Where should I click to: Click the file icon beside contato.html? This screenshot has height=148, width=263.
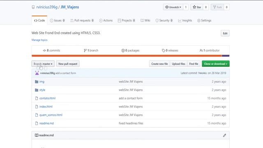[37, 98]
